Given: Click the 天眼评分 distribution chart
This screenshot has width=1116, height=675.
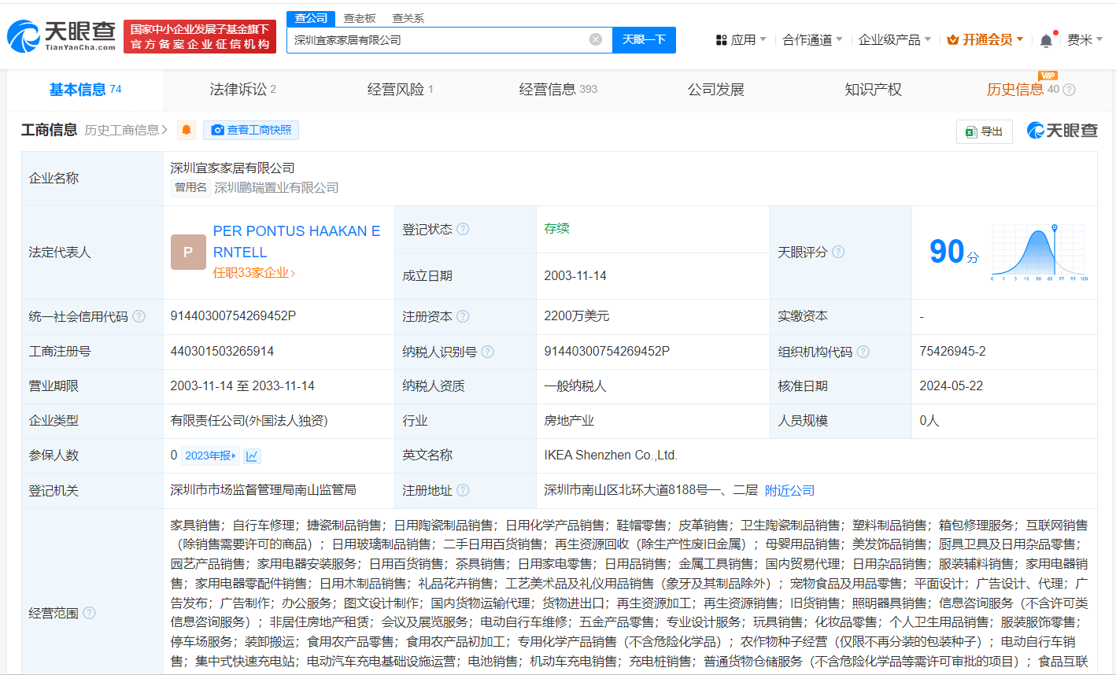Looking at the screenshot, I should (1039, 253).
